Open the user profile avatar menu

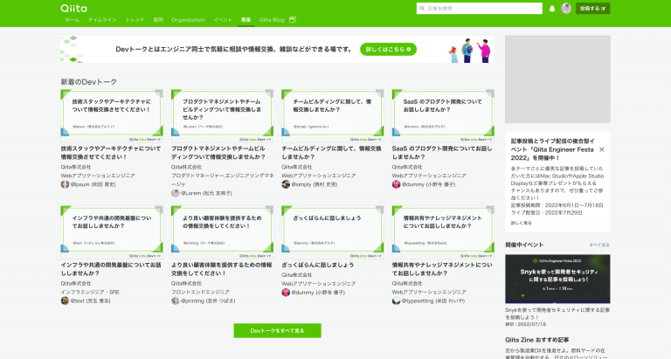pyautogui.click(x=566, y=9)
